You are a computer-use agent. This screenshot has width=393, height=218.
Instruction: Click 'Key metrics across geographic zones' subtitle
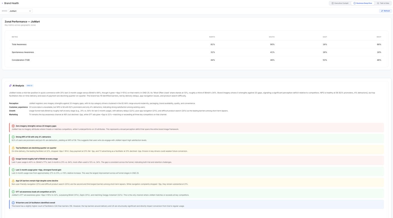[20, 25]
